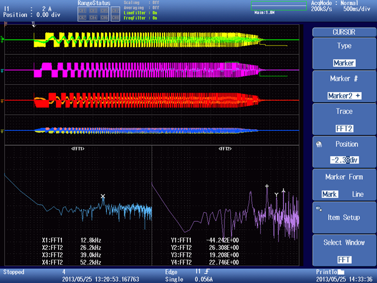Image resolution: width=377 pixels, height=283 pixels.
Task: Click the Y1:FFT1 -44.242E+00 readout
Action: (x=205, y=240)
